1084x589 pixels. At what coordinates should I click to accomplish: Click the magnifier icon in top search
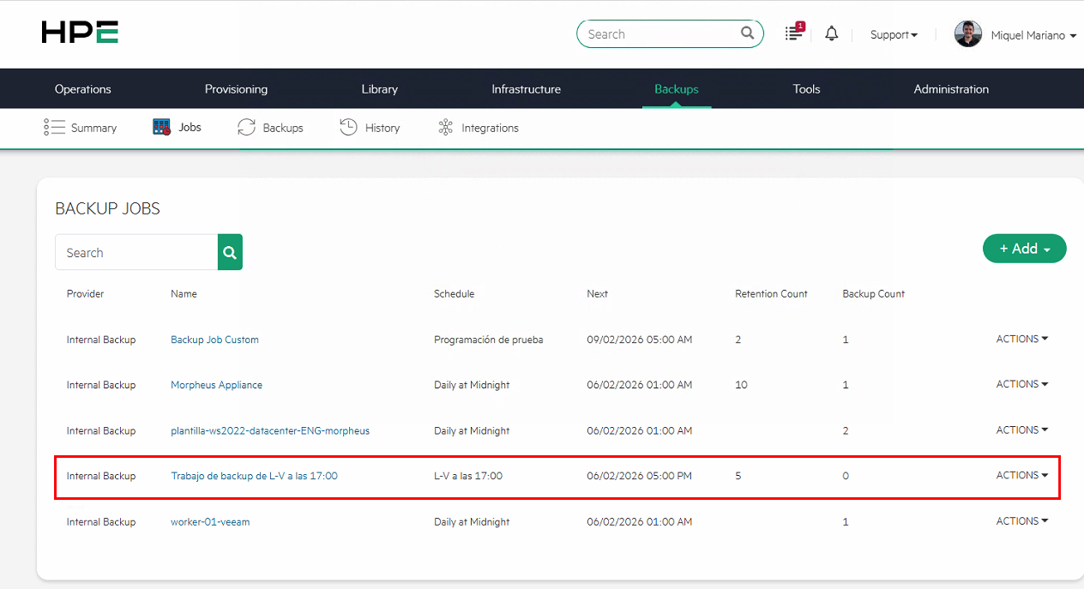(747, 34)
